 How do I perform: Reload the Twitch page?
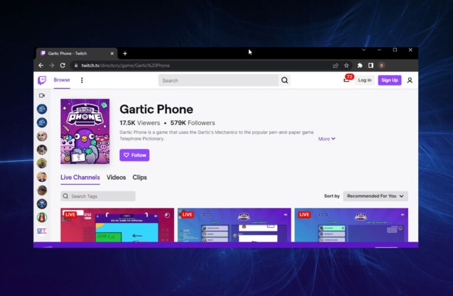click(63, 65)
